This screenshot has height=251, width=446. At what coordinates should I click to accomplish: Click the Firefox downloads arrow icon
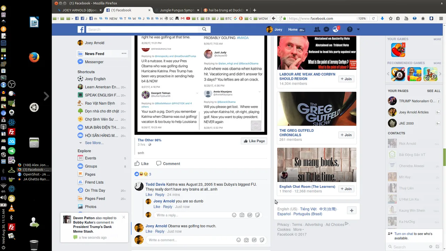382,18
